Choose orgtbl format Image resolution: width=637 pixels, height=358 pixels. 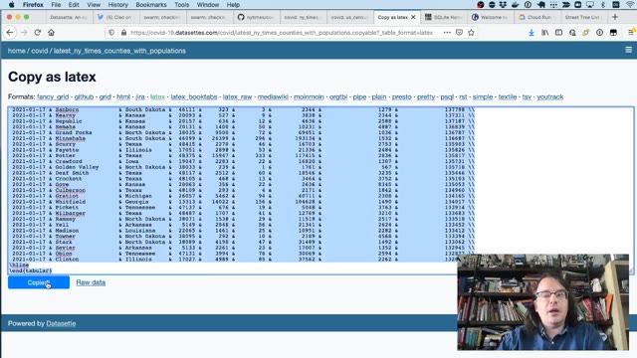[x=338, y=97]
